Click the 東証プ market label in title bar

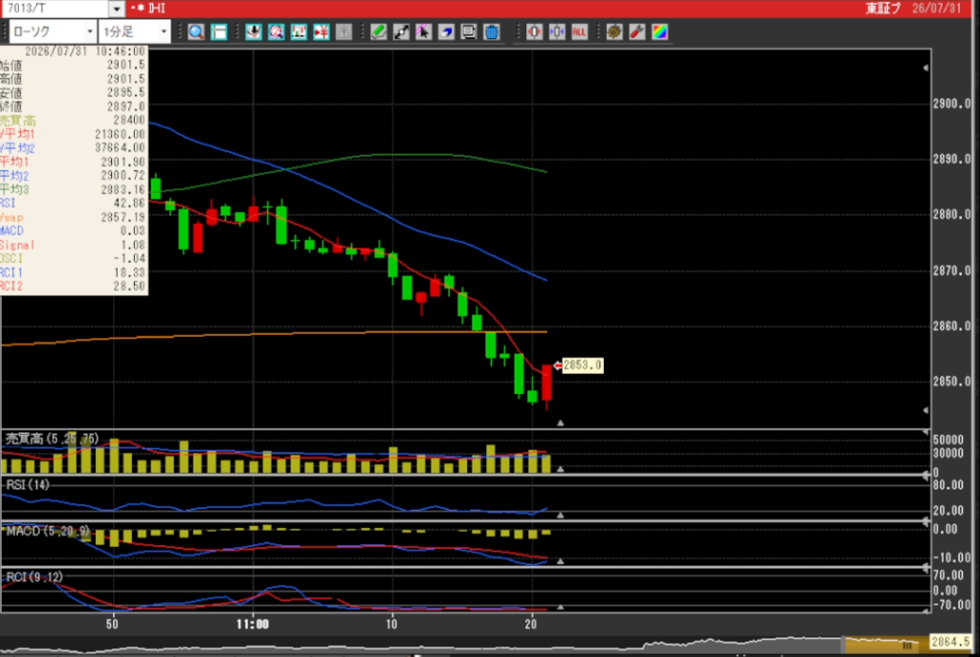point(882,8)
